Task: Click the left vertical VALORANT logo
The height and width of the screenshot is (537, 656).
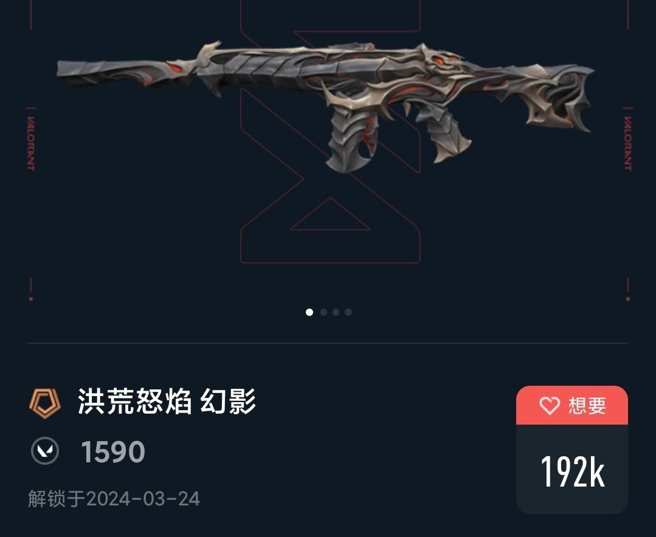Action: click(x=31, y=143)
